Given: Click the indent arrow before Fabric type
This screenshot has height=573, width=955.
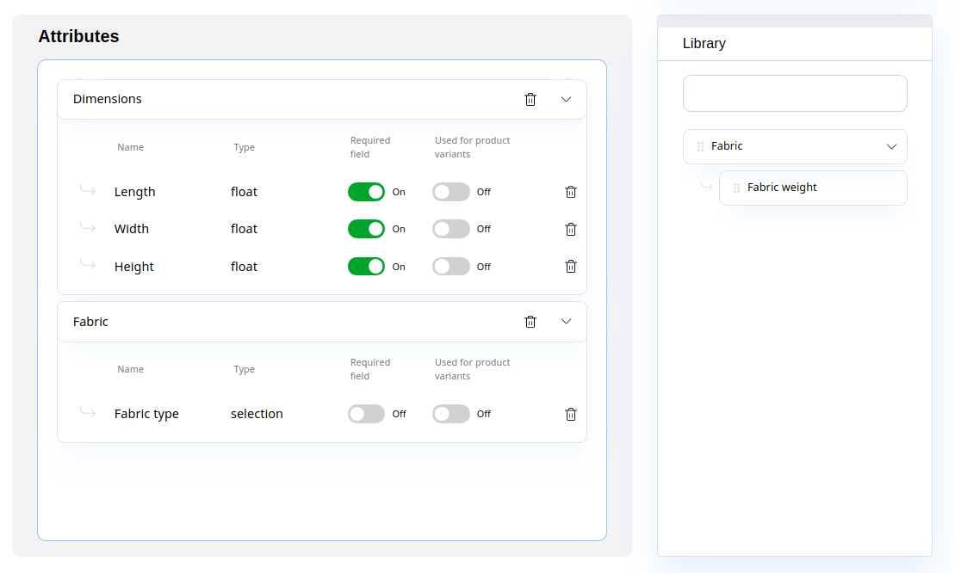Looking at the screenshot, I should 88,412.
